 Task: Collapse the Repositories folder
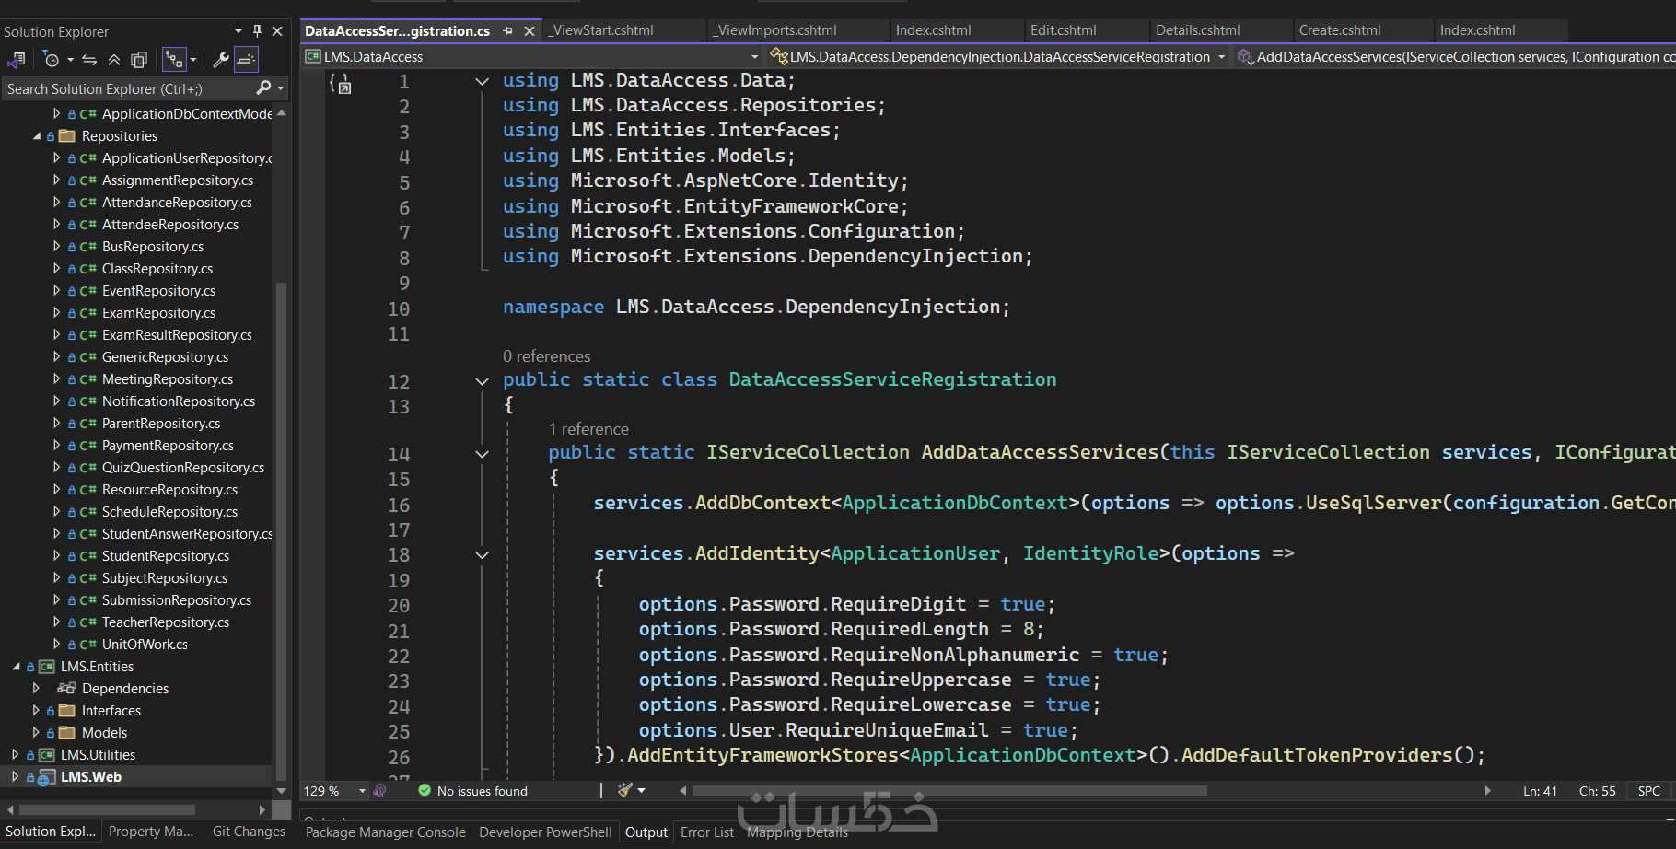tap(37, 135)
